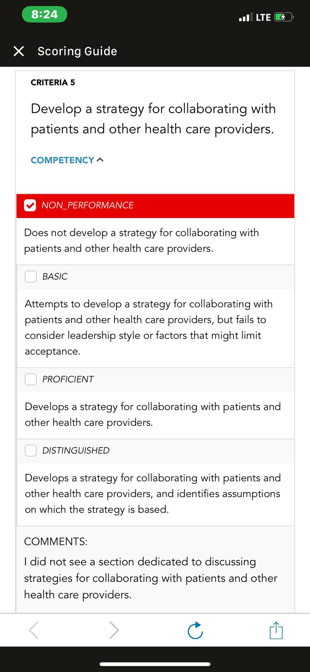Tap the COMMENTS feedback text
Viewport: 310px width, 672px height.
tap(151, 578)
